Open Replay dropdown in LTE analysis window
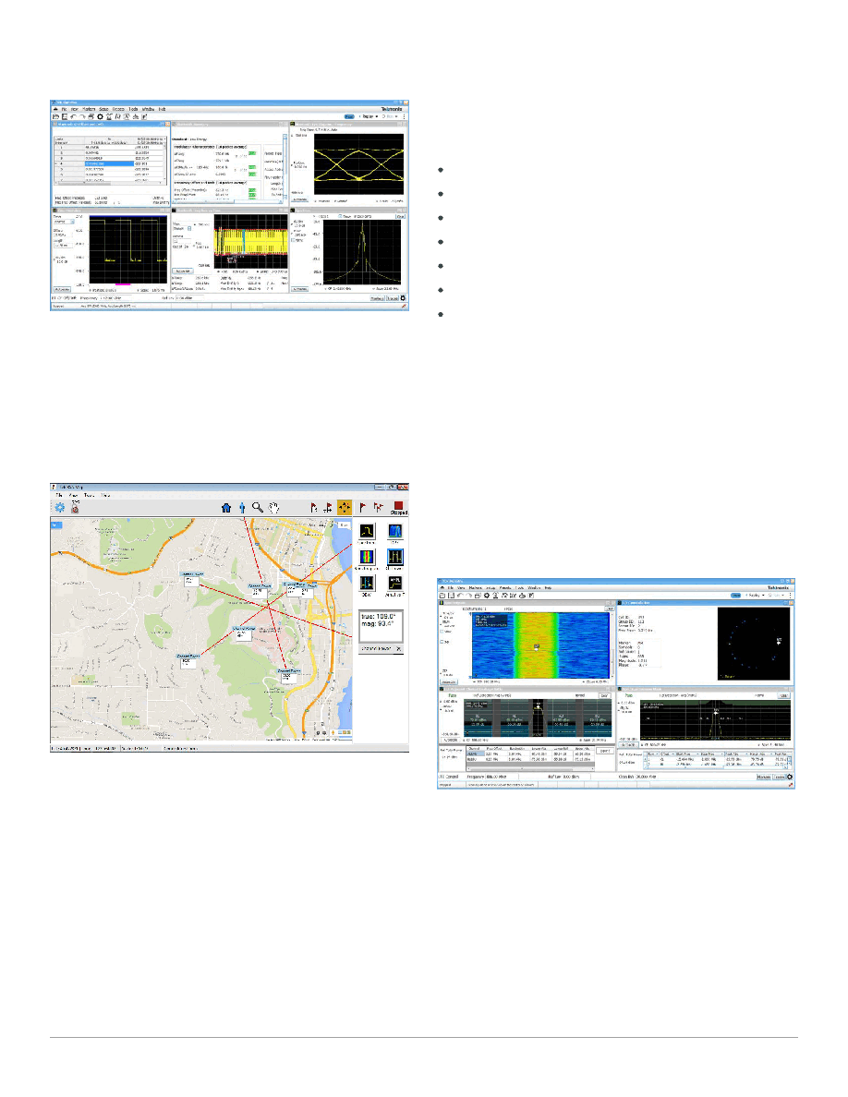This screenshot has height=1097, width=848. [x=755, y=596]
